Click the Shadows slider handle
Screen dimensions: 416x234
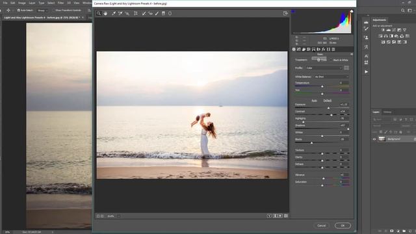(x=348, y=129)
